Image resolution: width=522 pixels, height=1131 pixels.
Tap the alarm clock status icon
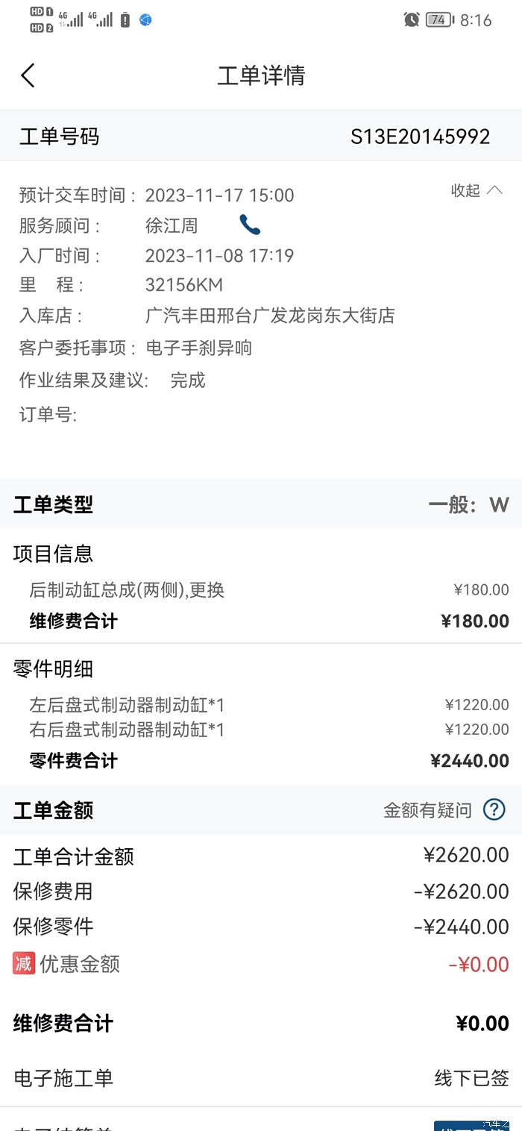(x=411, y=20)
